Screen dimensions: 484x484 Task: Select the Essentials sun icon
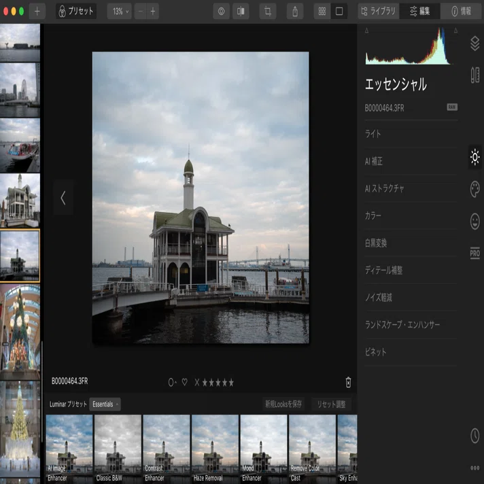(x=474, y=157)
